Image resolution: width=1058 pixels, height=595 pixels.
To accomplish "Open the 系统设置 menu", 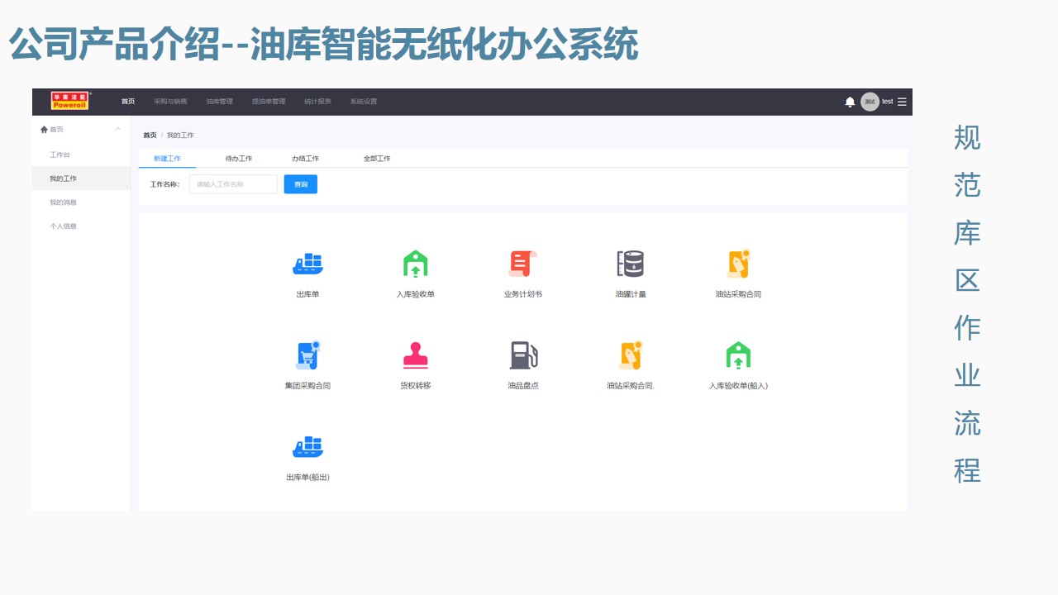I will [364, 102].
